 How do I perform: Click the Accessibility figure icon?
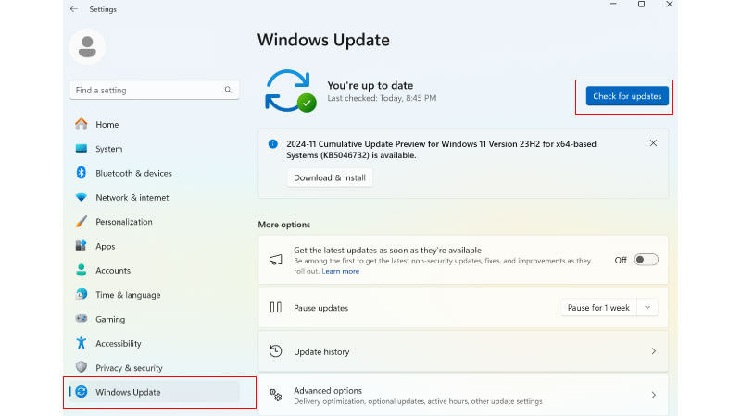82,343
